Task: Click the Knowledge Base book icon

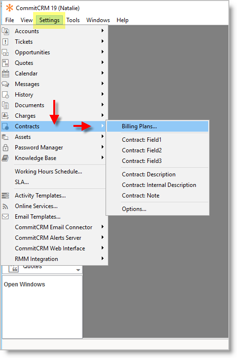Action: tap(5, 158)
